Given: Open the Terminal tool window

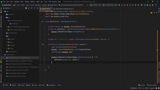Looking at the screenshot, I should point(21,85).
